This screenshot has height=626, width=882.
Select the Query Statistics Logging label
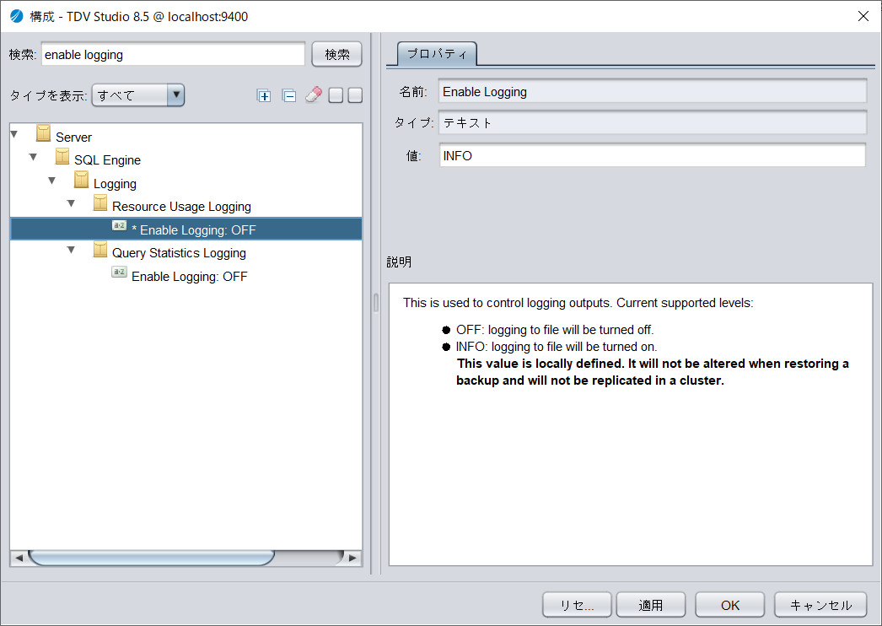(179, 253)
